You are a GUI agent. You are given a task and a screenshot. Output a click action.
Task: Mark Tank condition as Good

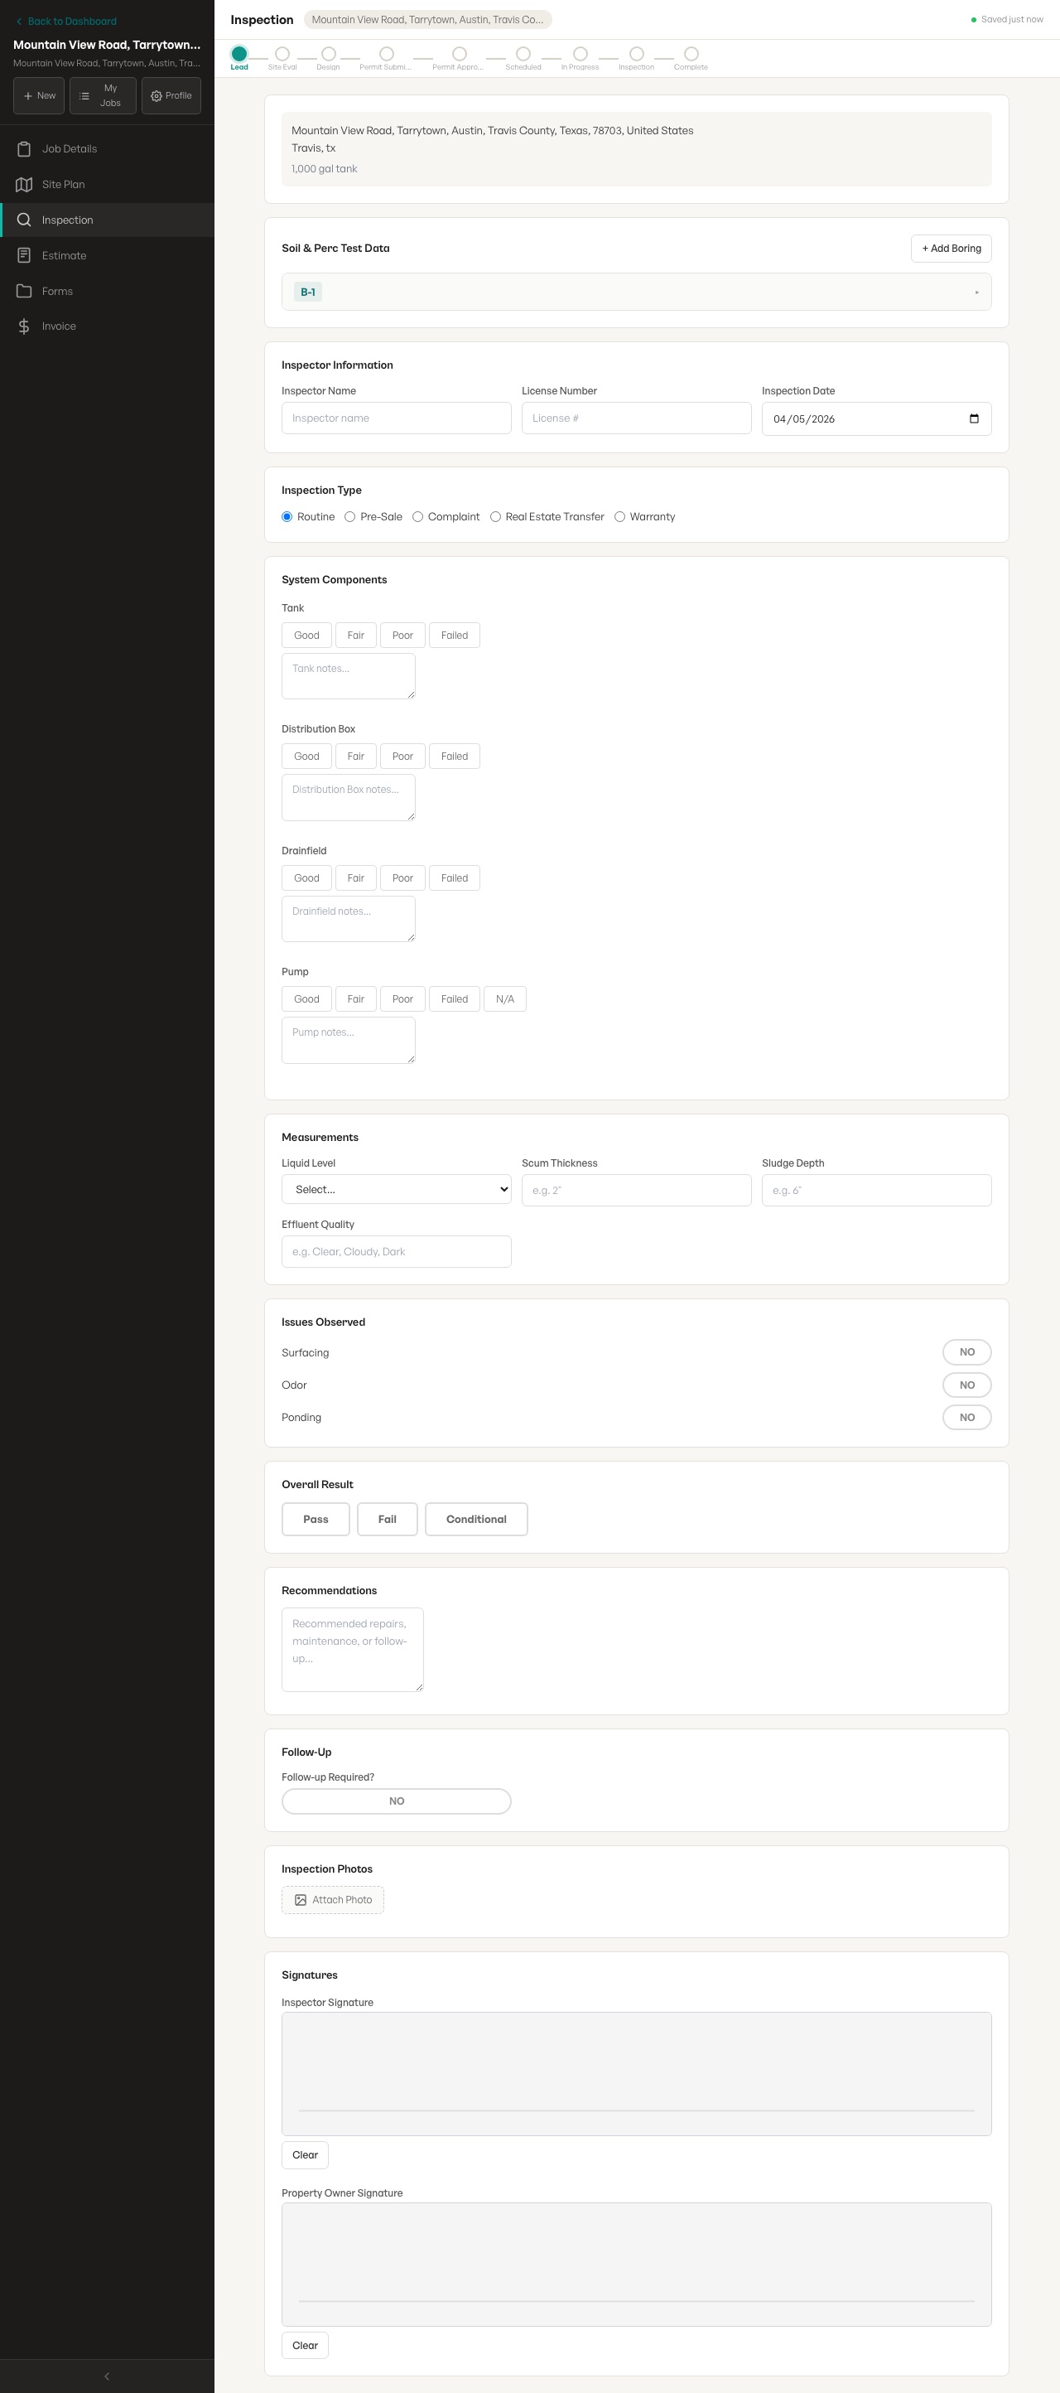pos(306,636)
